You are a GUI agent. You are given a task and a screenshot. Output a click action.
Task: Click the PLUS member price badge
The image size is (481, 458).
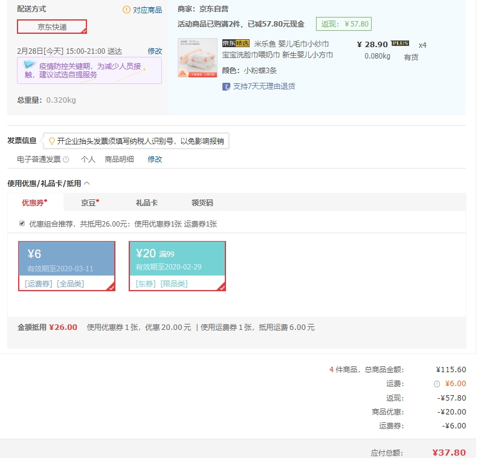pyautogui.click(x=400, y=44)
